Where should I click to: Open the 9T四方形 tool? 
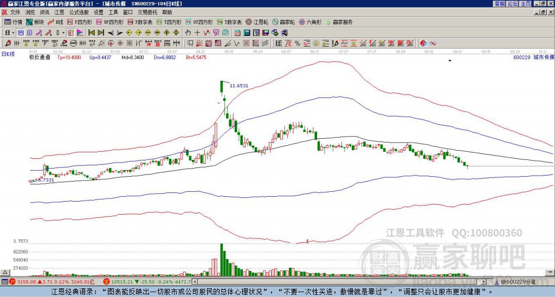coord(199,22)
